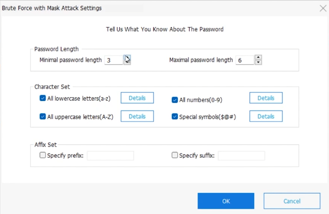Click the maximal password length down arrow
329x214 pixels.
tap(258, 63)
